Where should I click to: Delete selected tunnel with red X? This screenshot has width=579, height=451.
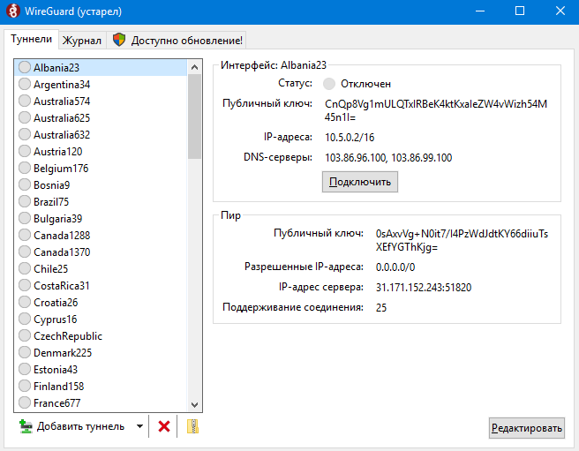(x=163, y=426)
